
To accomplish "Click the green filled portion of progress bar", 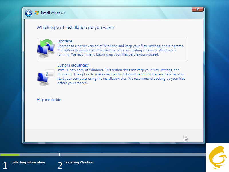I will pyautogui.click(x=10, y=155).
